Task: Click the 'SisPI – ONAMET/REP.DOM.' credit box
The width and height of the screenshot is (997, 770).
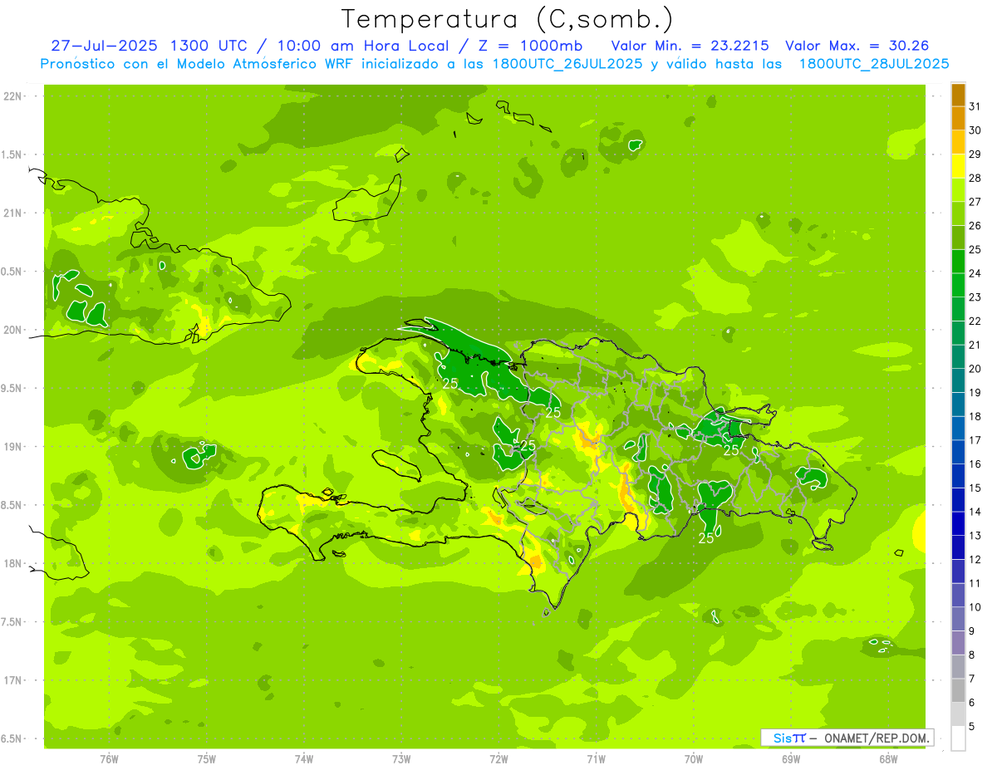Action: tap(847, 738)
